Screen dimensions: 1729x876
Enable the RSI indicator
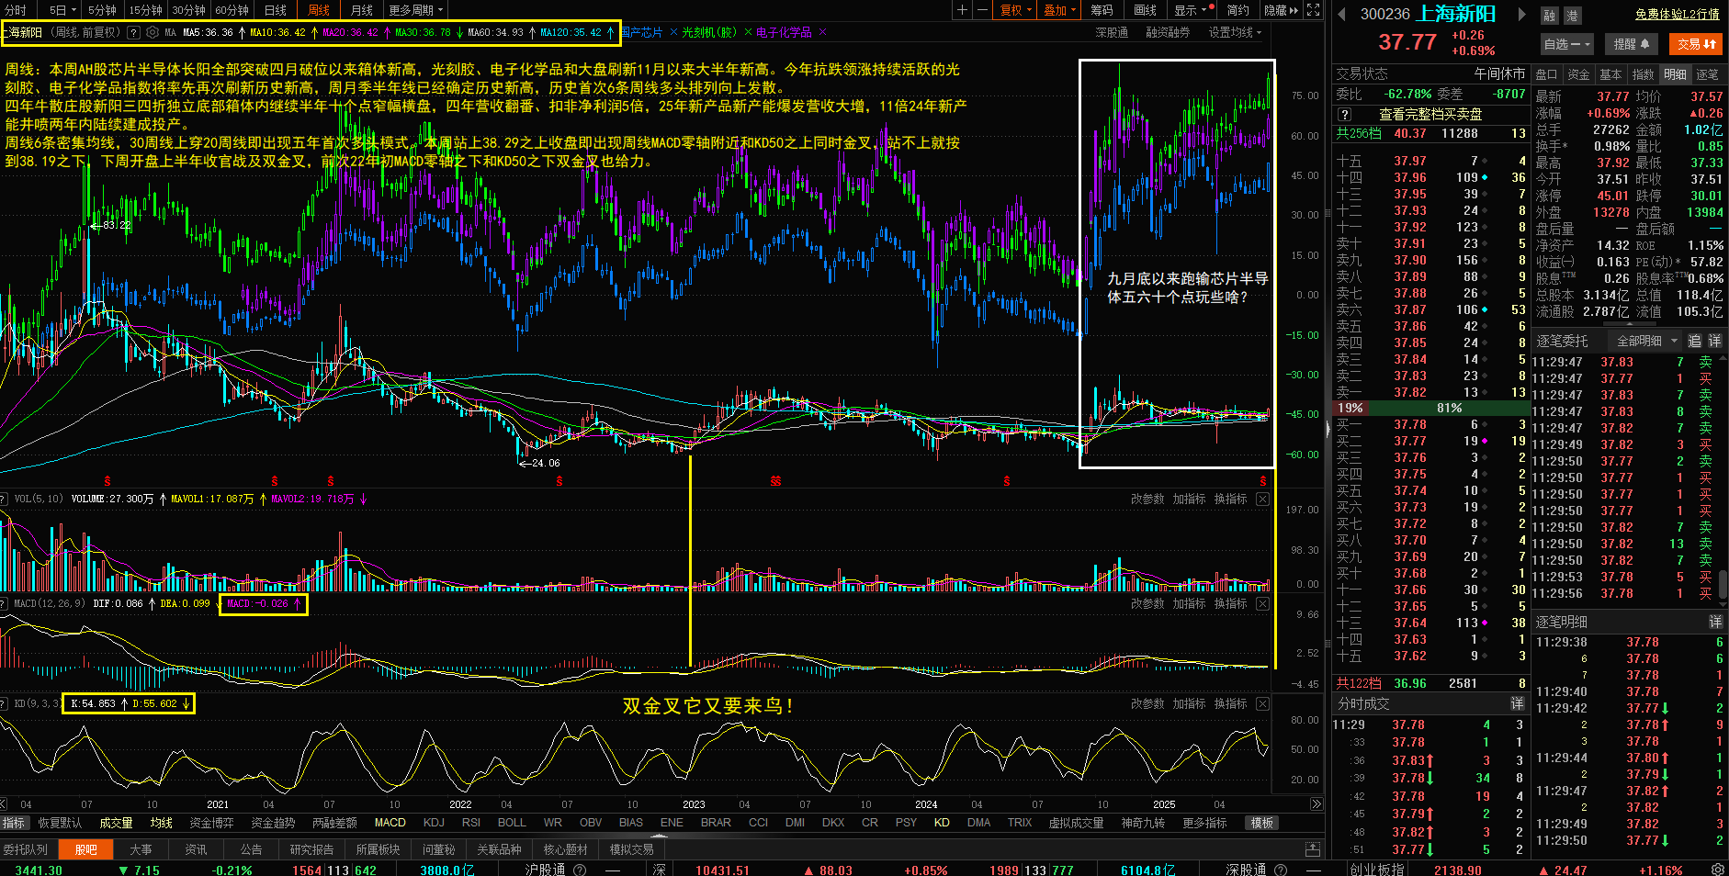tap(471, 823)
